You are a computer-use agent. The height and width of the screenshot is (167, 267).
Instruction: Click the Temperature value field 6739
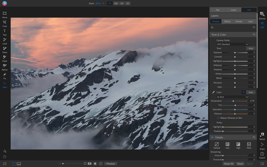click(x=252, y=101)
